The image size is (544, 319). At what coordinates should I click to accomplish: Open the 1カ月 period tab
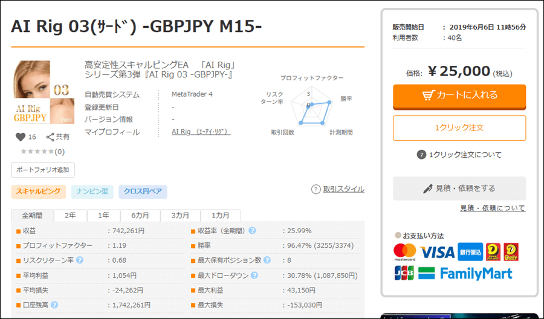coord(219,216)
